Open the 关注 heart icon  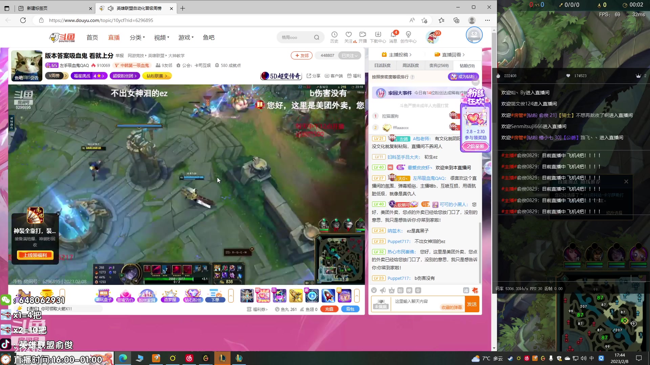point(348,34)
